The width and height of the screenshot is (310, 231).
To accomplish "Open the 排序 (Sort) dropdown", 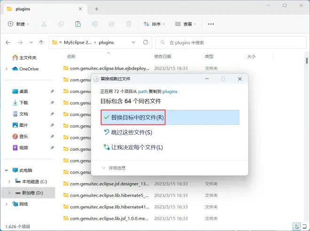I will (x=154, y=24).
